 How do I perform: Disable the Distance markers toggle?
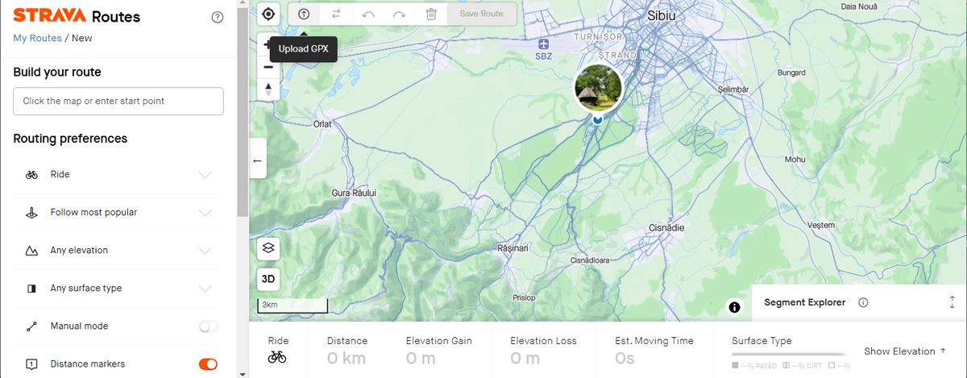pos(208,364)
